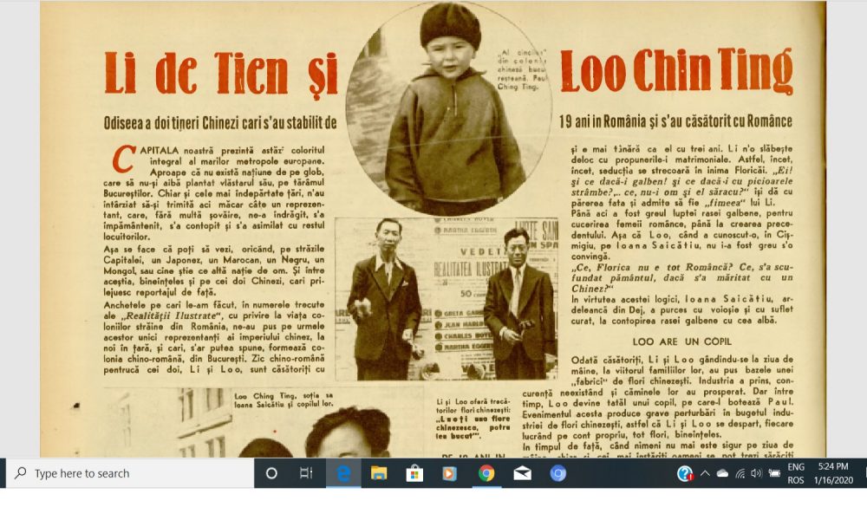Screen dimensions: 867x520
Task: Toggle Wi-Fi via the network tray icon
Action: tap(741, 475)
